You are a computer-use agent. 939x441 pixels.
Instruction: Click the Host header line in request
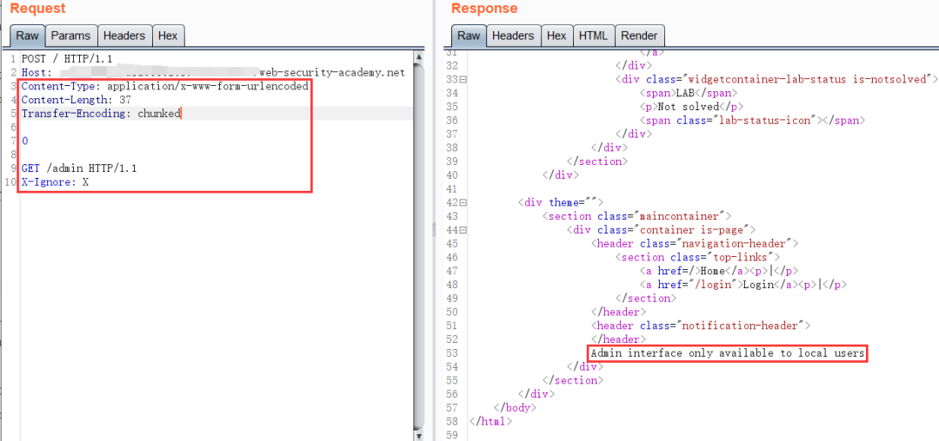tap(213, 73)
